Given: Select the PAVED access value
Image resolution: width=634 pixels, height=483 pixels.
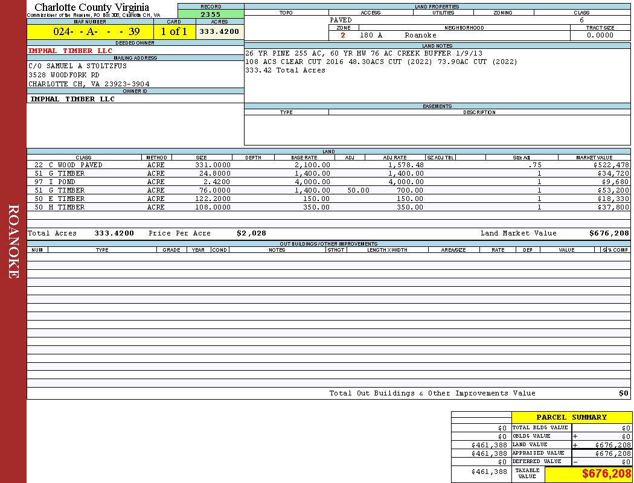Looking at the screenshot, I should tap(341, 20).
